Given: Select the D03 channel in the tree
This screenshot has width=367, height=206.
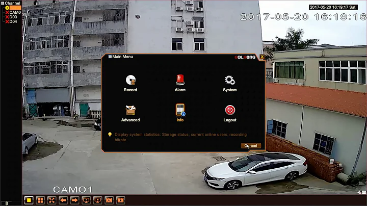Looking at the screenshot, I should pos(13,17).
